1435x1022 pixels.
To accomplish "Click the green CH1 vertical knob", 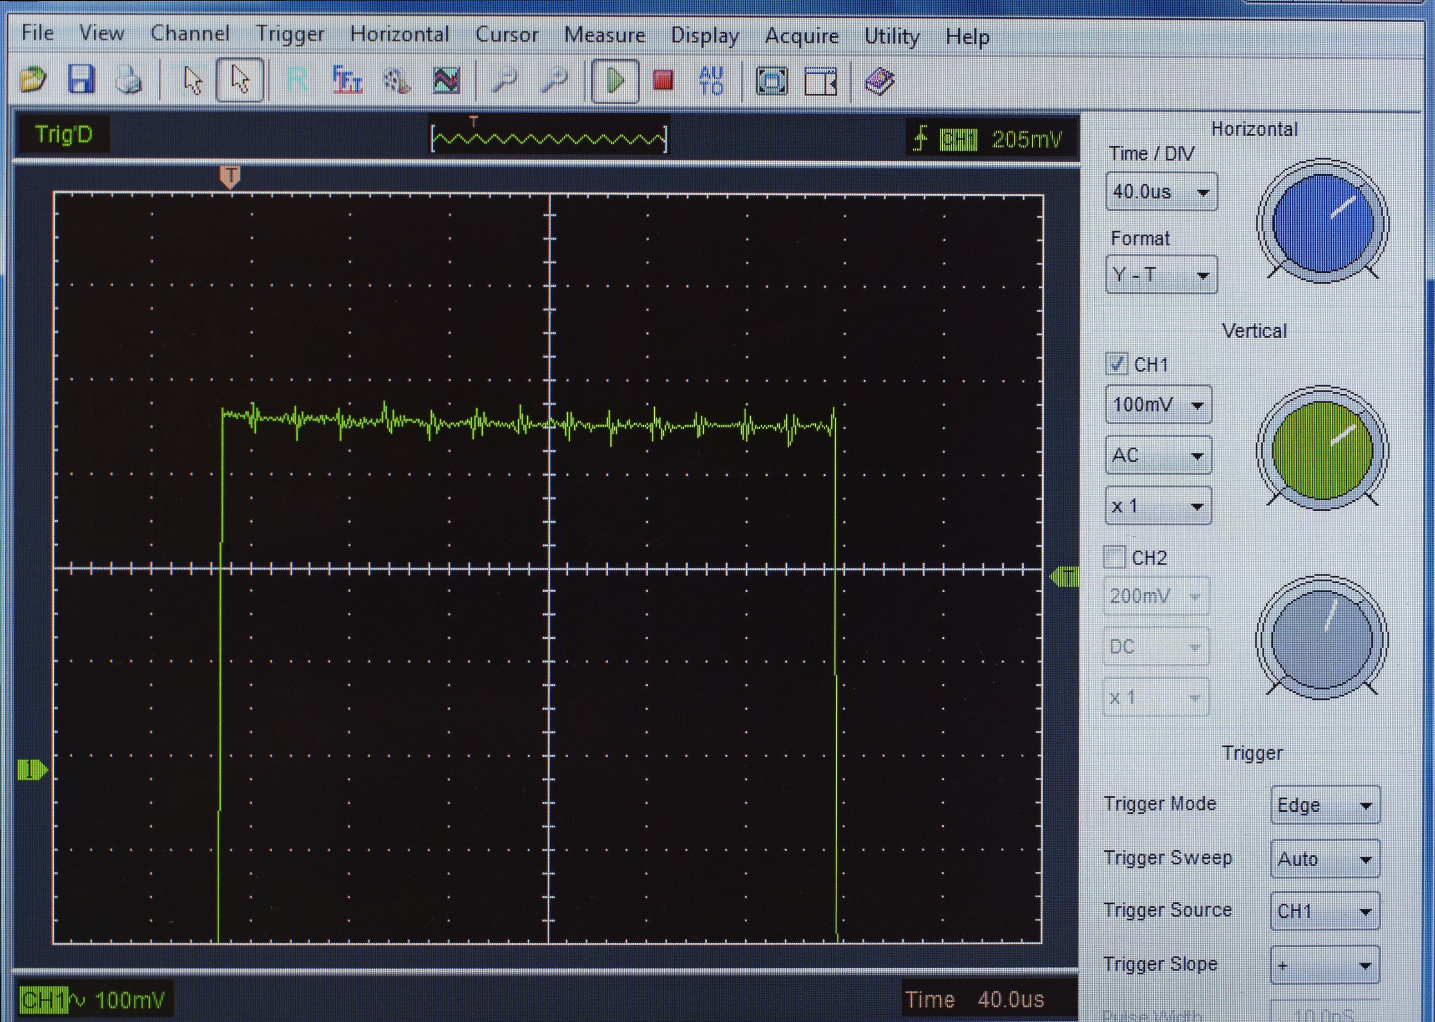I will click(x=1322, y=450).
